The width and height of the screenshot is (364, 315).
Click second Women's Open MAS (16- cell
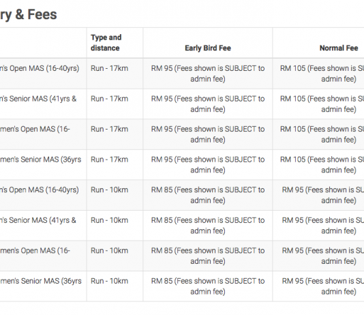click(35, 251)
